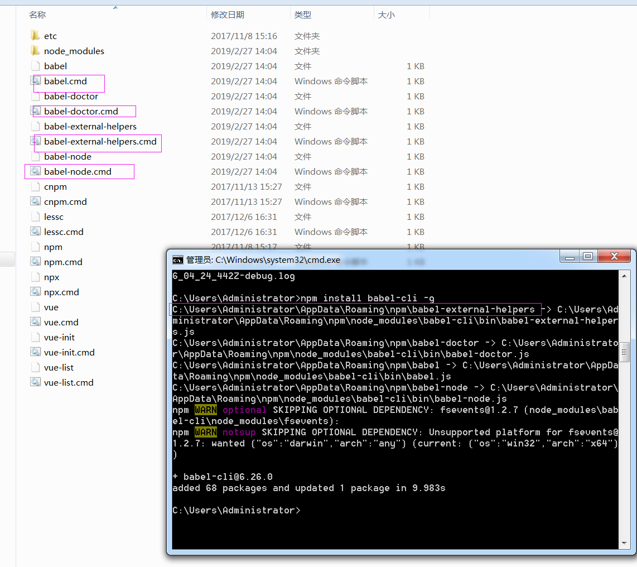Click the vue file icon
Viewport: 637px width, 567px height.
pos(35,307)
